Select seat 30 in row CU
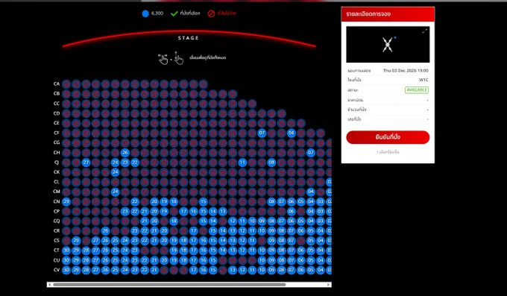The image size is (507, 296). click(66, 260)
